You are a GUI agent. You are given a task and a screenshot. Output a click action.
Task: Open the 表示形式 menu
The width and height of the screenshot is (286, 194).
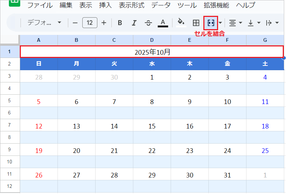132,5
